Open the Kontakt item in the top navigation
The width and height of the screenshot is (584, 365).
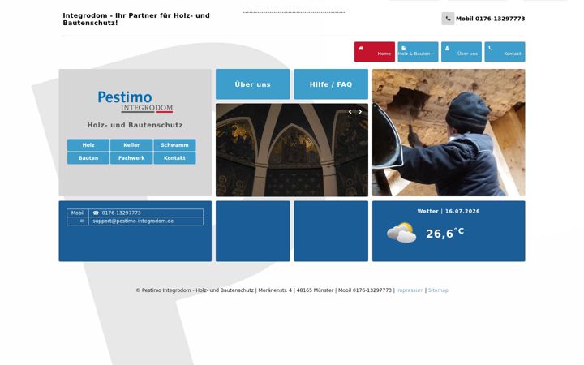505,52
